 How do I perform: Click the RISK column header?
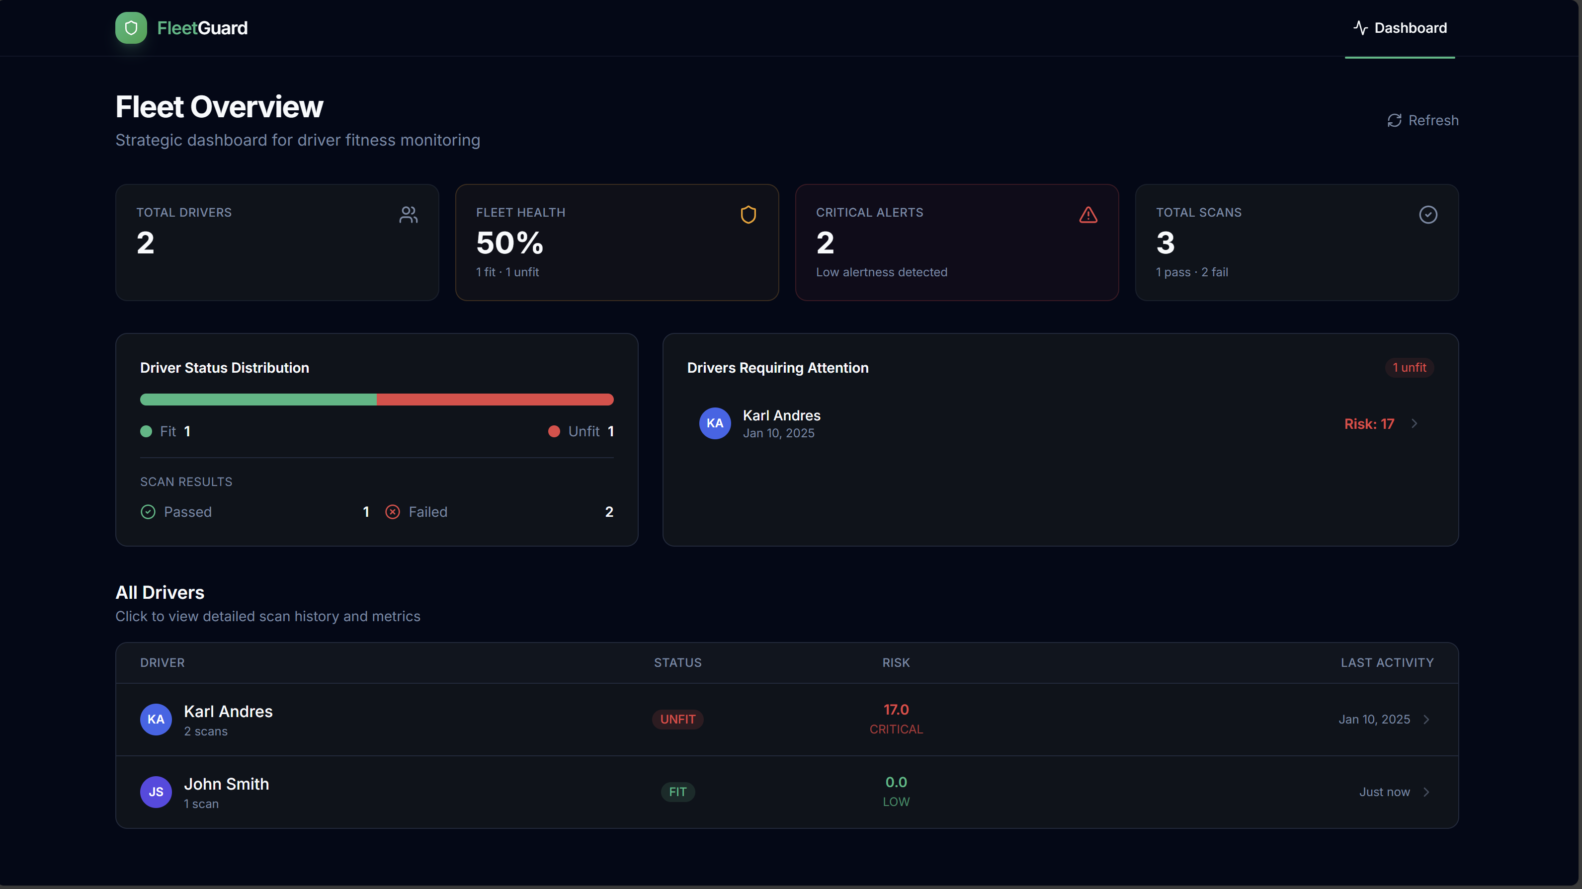[896, 662]
